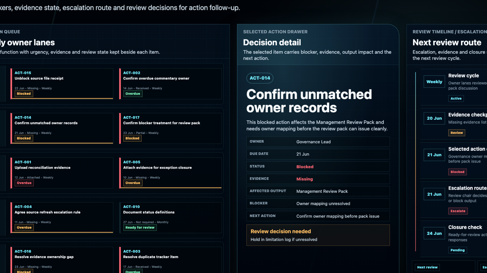Click the Overdue badge on the ACT-001 card
This screenshot has height=273, width=487.
click(24, 183)
